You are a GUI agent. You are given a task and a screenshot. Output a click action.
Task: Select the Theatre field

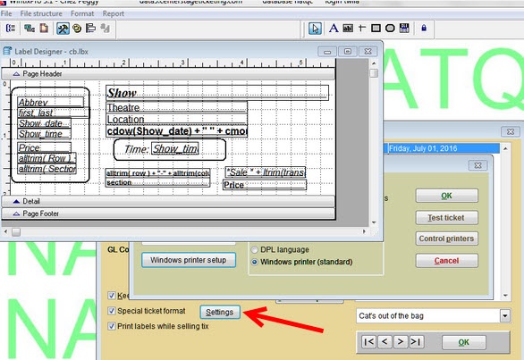(x=176, y=107)
